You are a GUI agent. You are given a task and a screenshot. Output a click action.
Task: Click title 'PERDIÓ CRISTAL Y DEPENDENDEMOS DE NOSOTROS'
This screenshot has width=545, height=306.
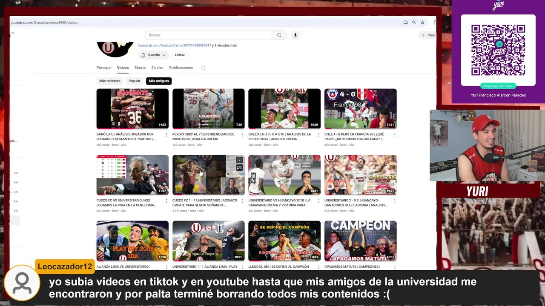[x=204, y=136]
